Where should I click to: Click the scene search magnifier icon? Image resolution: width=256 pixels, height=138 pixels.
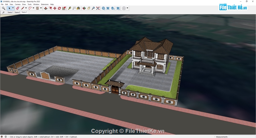click(x=4, y=12)
